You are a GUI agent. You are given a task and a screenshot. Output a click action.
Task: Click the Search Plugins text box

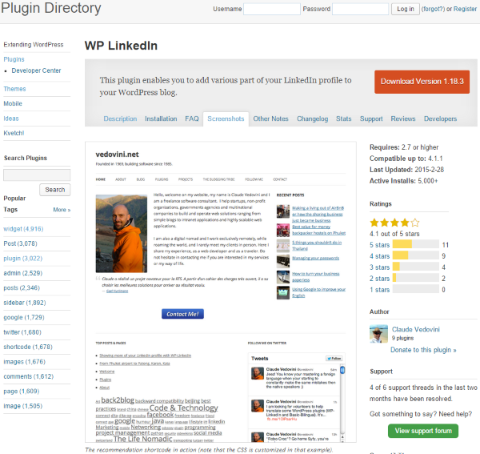click(37, 175)
